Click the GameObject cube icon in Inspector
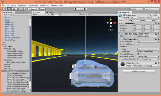 [x=120, y=16]
